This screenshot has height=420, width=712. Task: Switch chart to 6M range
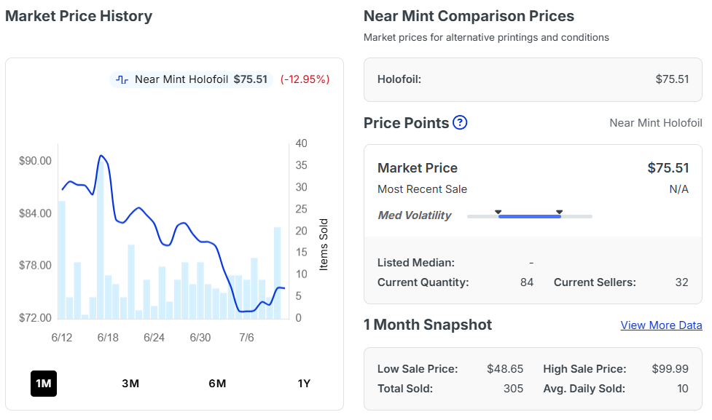(x=217, y=384)
